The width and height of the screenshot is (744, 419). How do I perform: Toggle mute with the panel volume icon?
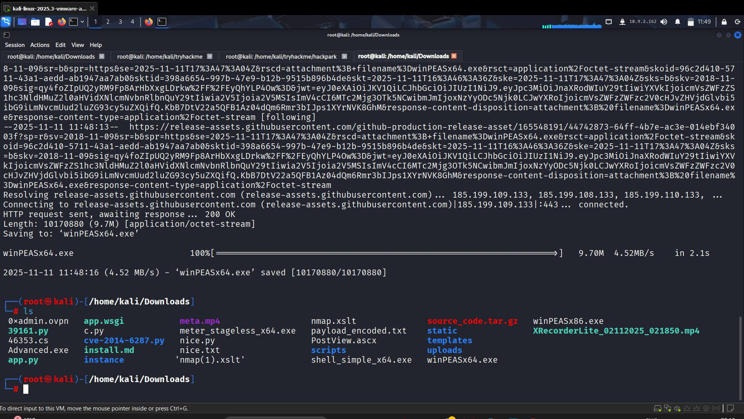(x=664, y=22)
